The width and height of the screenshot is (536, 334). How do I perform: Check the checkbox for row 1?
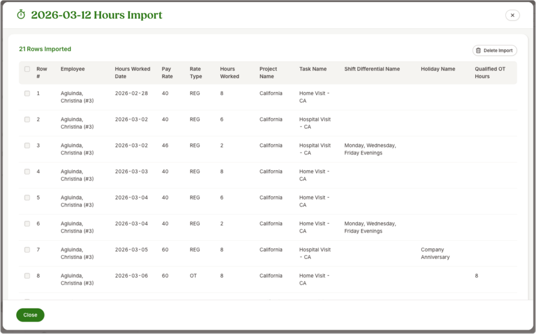(27, 93)
